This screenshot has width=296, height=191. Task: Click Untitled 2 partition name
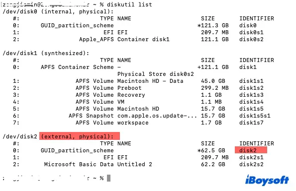click(x=135, y=164)
